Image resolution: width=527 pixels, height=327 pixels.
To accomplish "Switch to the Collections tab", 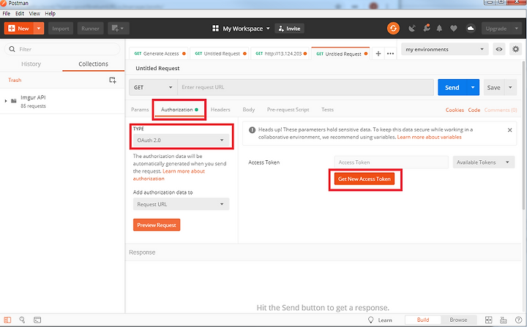I will 94,64.
